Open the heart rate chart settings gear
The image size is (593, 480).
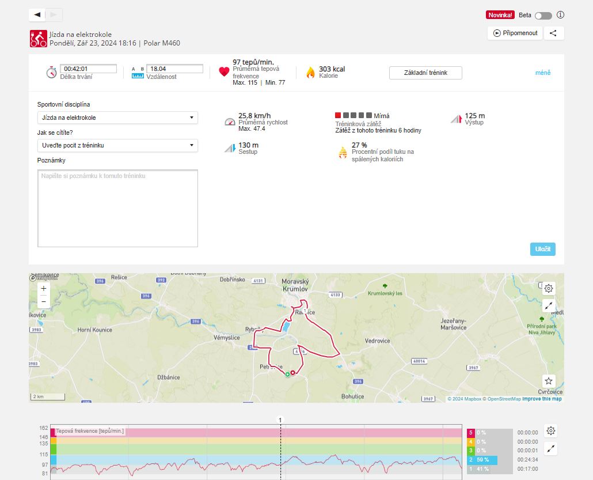pos(551,431)
